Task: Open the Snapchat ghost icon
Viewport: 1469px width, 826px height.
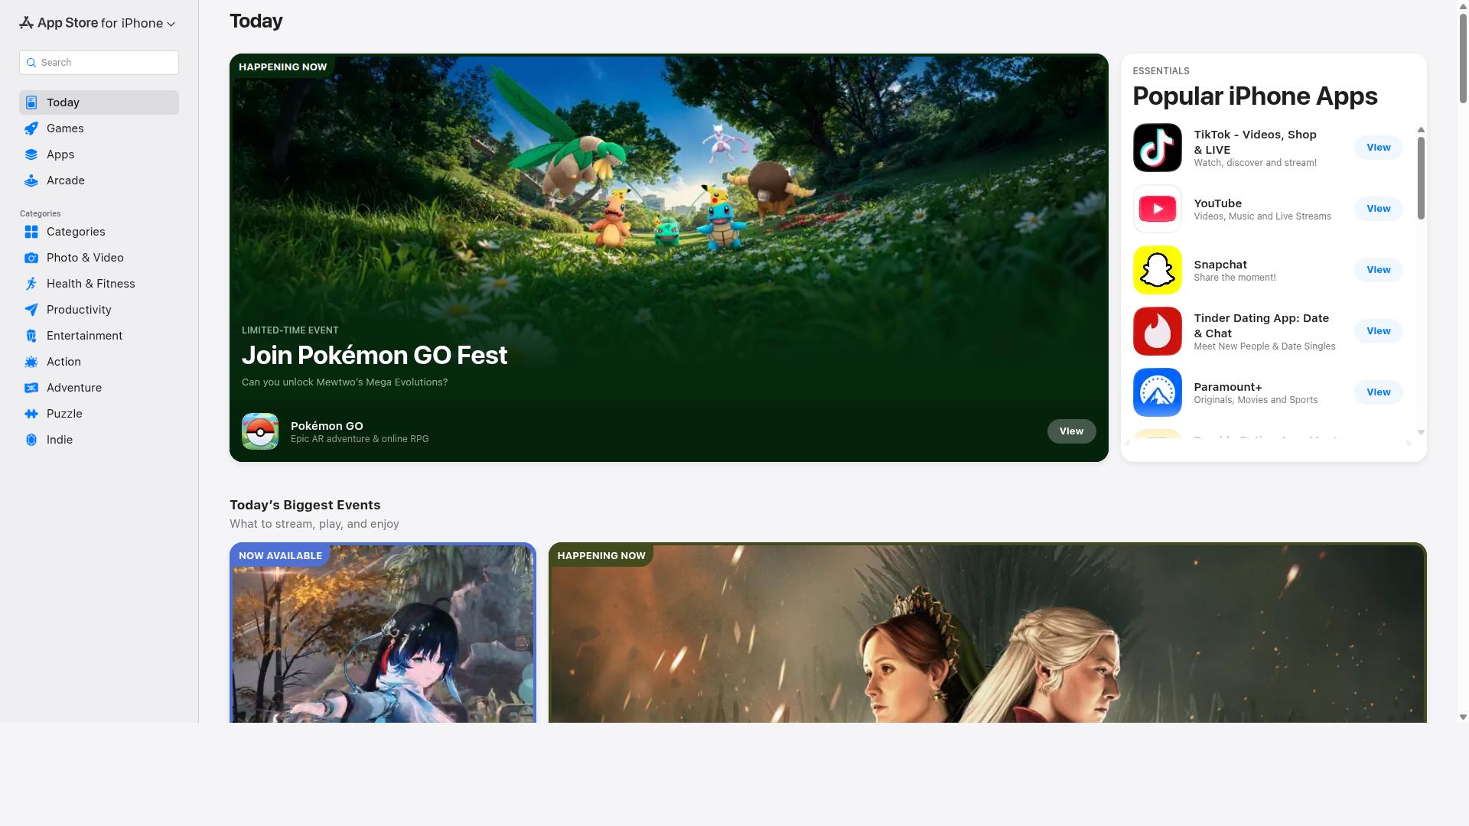Action: click(x=1157, y=270)
